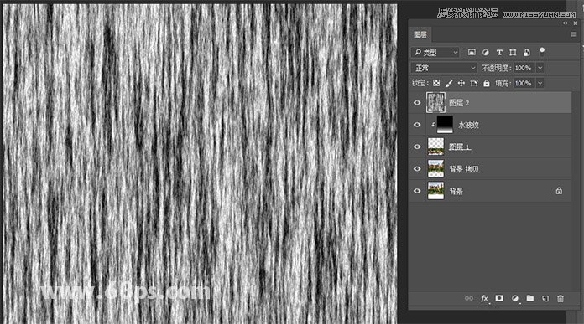Filter layers by shape layer icon

pyautogui.click(x=513, y=53)
